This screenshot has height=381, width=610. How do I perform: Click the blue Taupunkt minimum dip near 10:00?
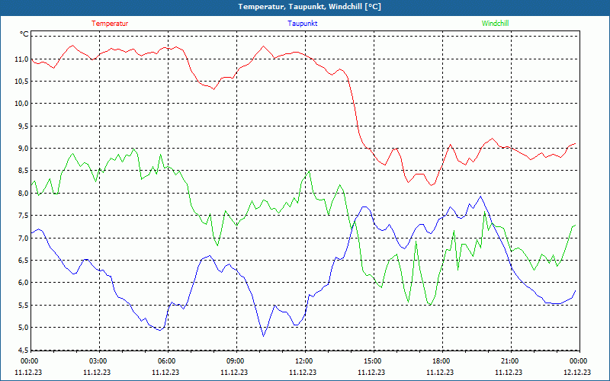point(264,336)
